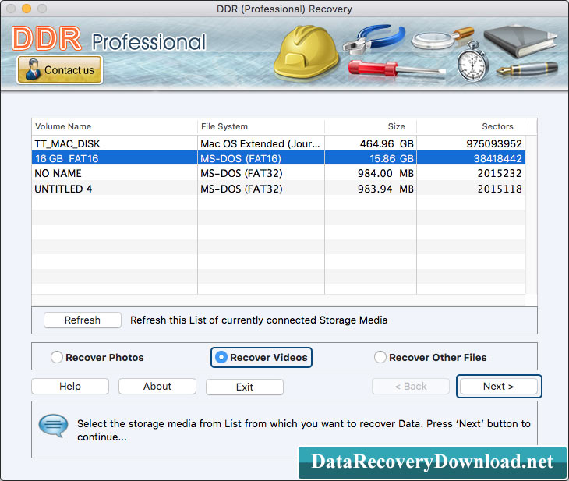Select the UNTITLED 4 volume row
569x481 pixels.
click(x=278, y=189)
